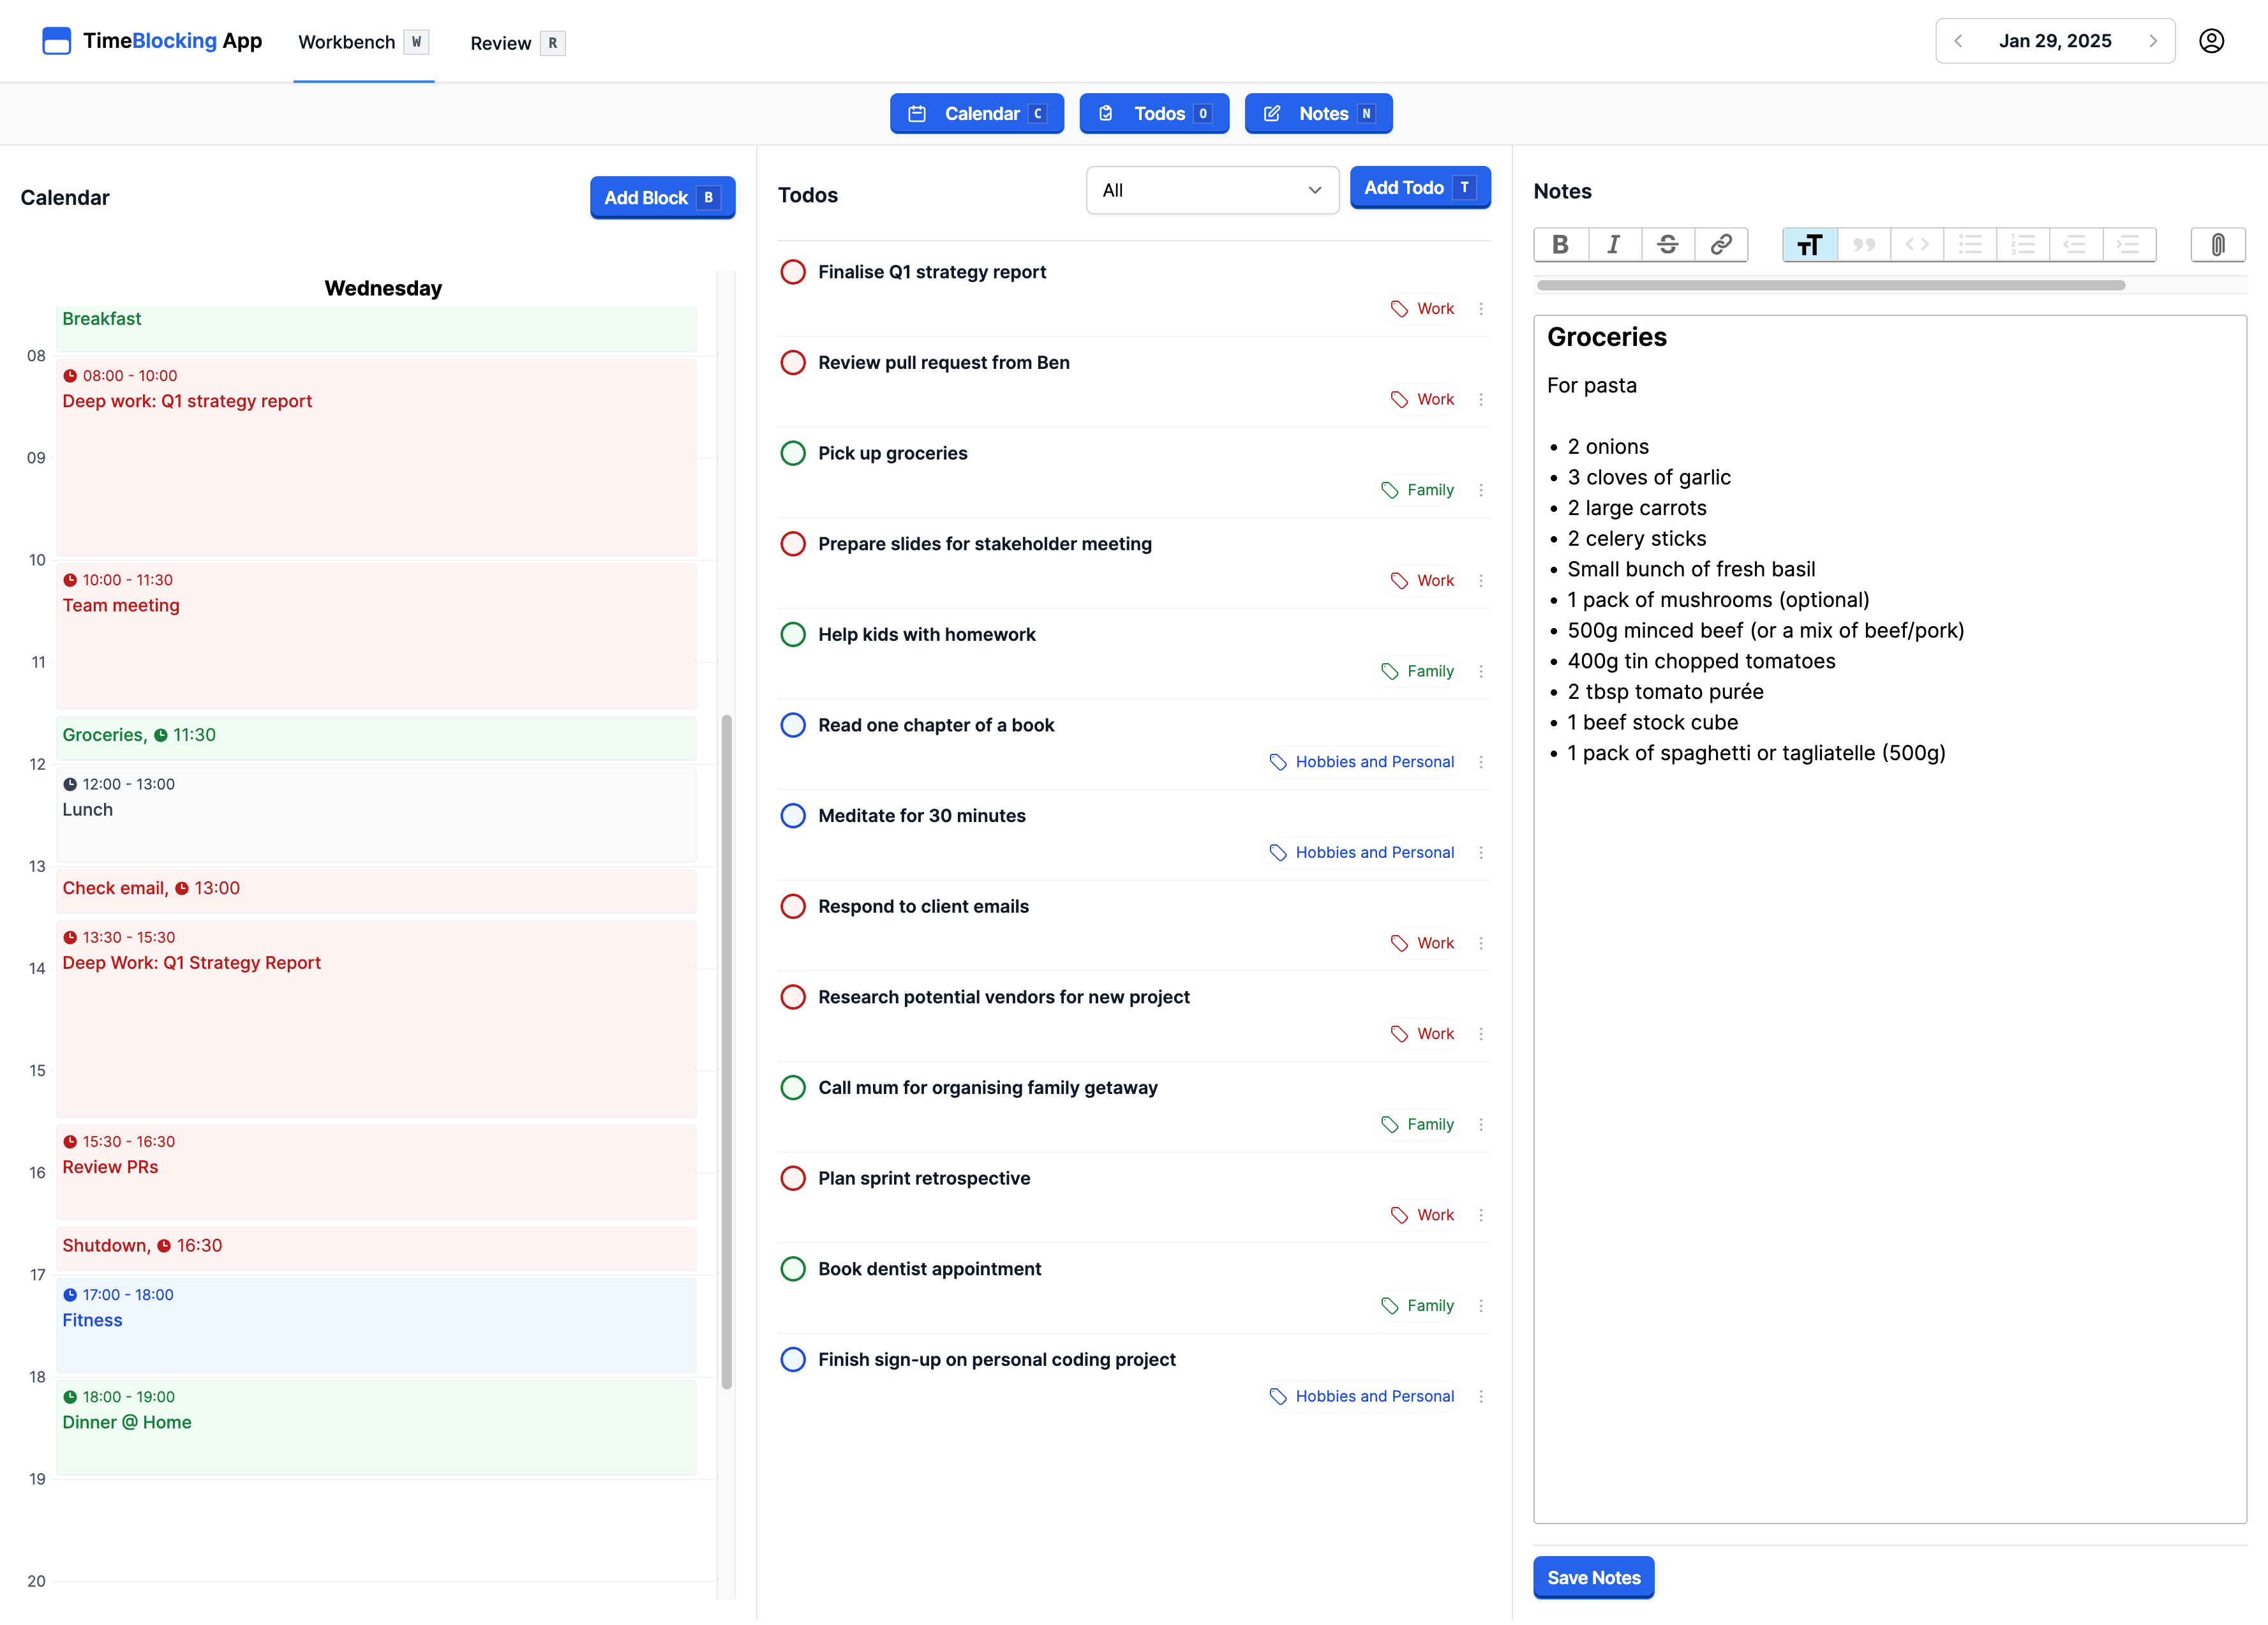
Task: Mark 'Finalise Q1 strategy report' as done
Action: click(x=793, y=272)
